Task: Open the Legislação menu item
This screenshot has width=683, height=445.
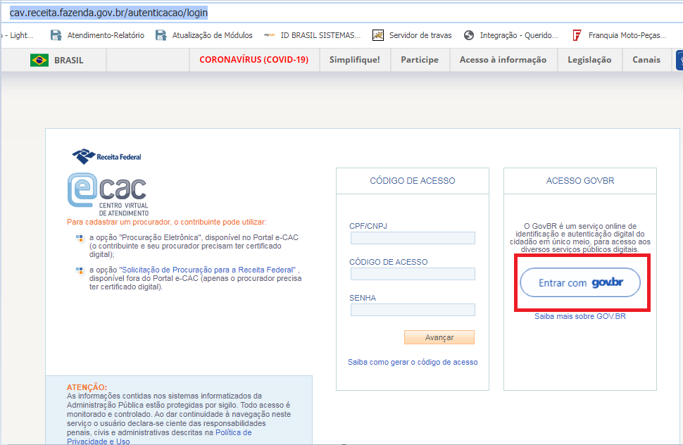Action: point(589,60)
